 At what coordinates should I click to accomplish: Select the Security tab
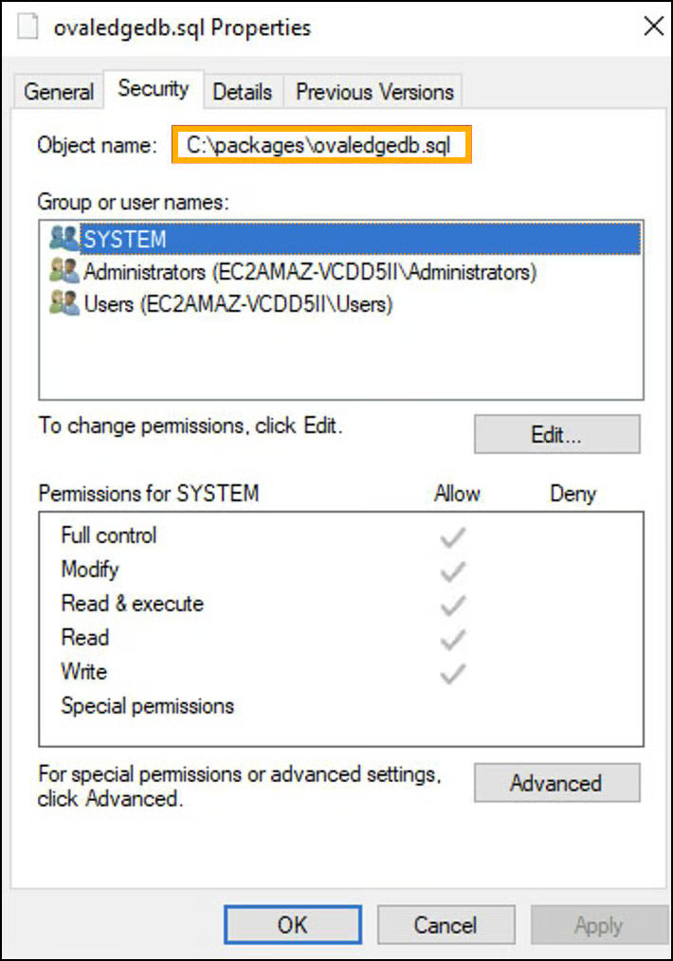(x=153, y=89)
